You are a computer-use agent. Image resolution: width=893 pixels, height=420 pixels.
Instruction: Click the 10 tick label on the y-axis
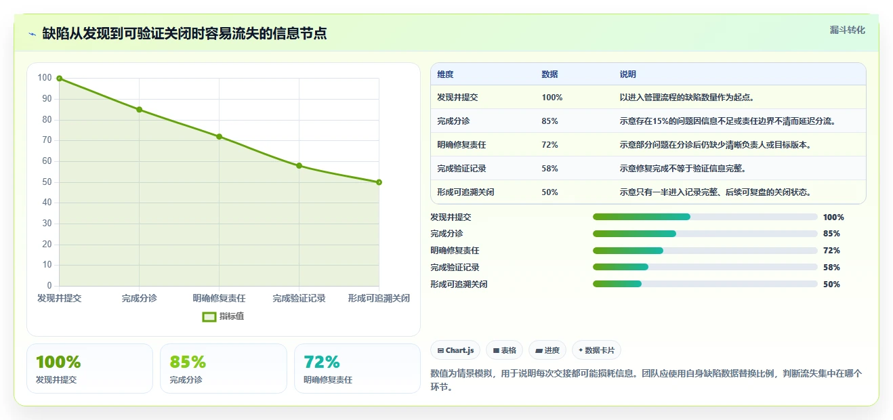coord(47,265)
